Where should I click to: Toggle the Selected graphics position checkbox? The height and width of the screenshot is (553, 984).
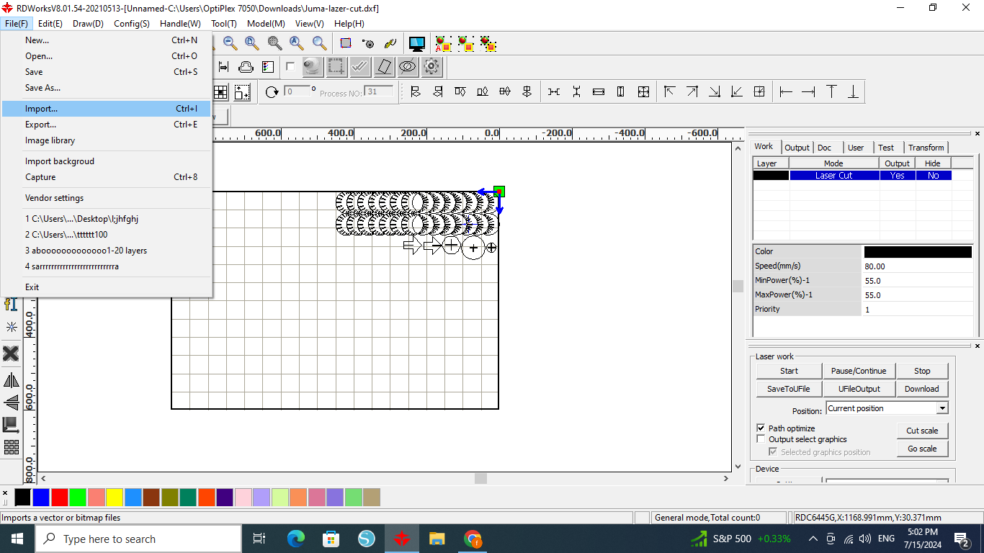(773, 451)
